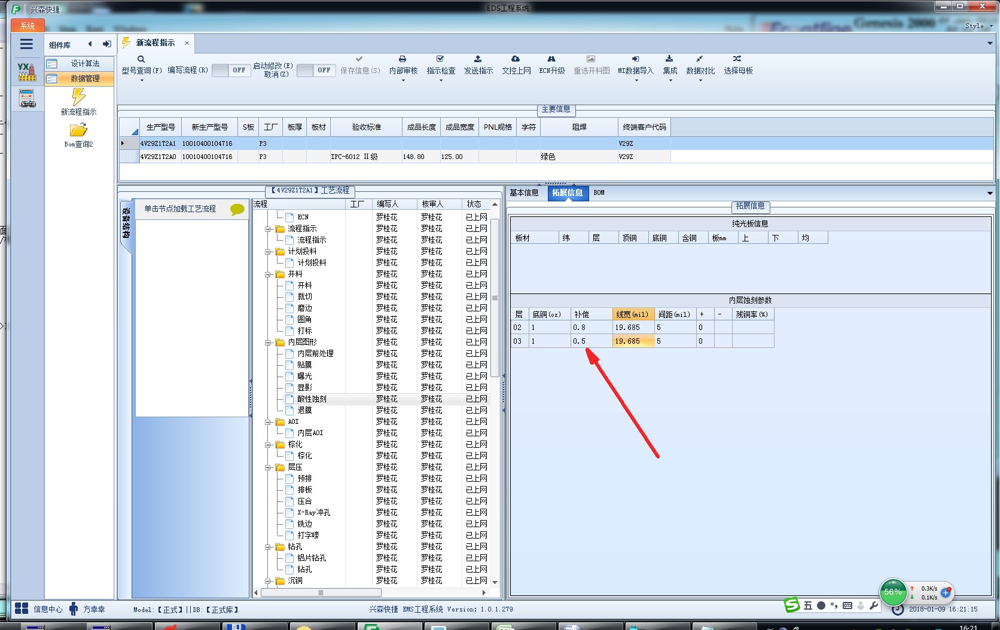Image resolution: width=1000 pixels, height=630 pixels.
Task: Select the 酸性蚀刻 tree node
Action: tap(312, 399)
